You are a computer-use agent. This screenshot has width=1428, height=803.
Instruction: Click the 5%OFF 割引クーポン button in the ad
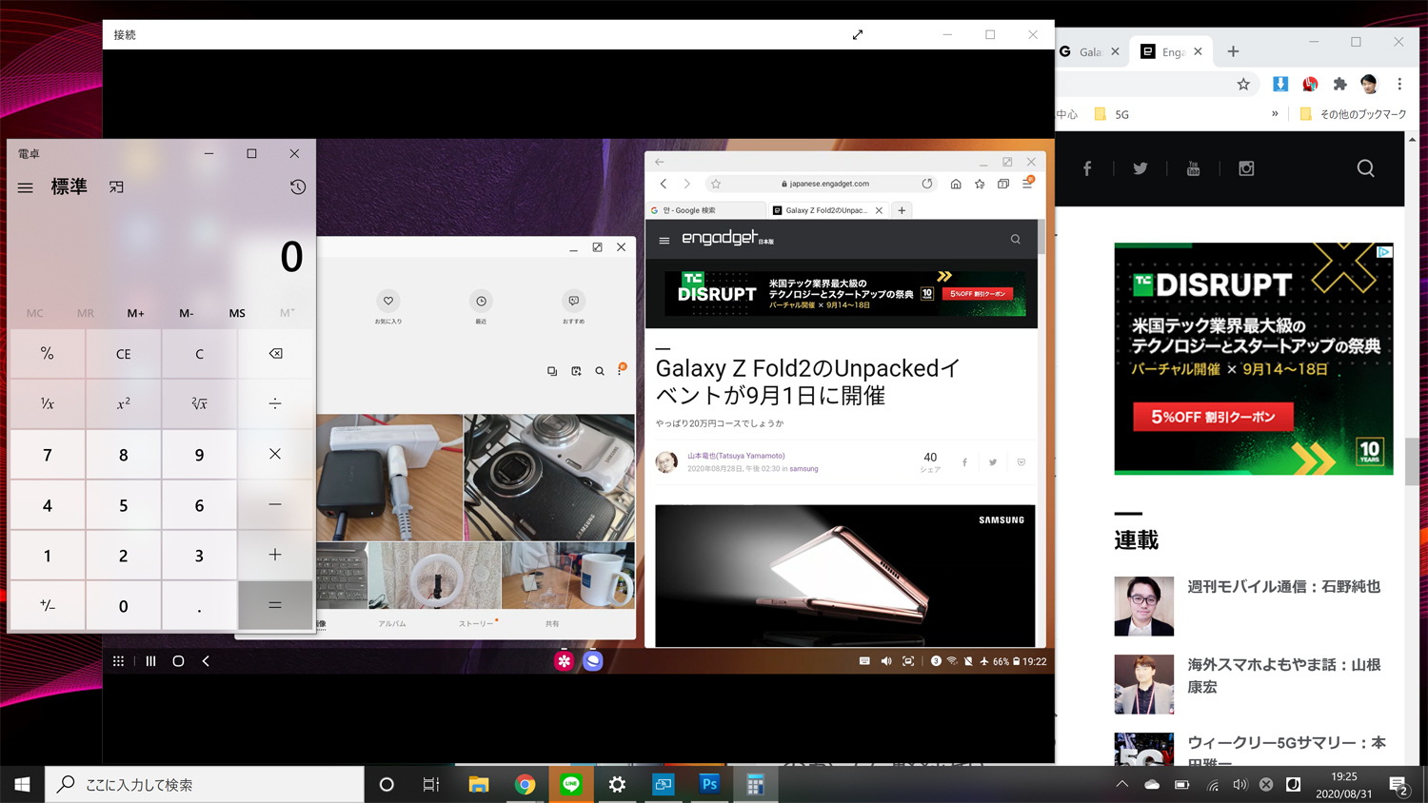pos(1213,417)
